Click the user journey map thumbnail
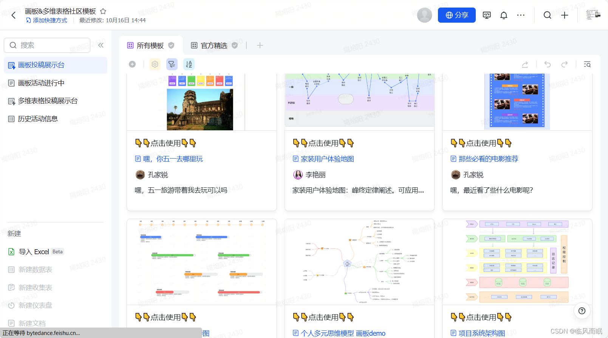Image resolution: width=608 pixels, height=338 pixels. click(x=359, y=100)
